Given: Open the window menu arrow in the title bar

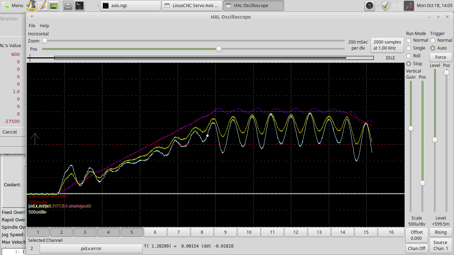Looking at the screenshot, I should 32,17.
